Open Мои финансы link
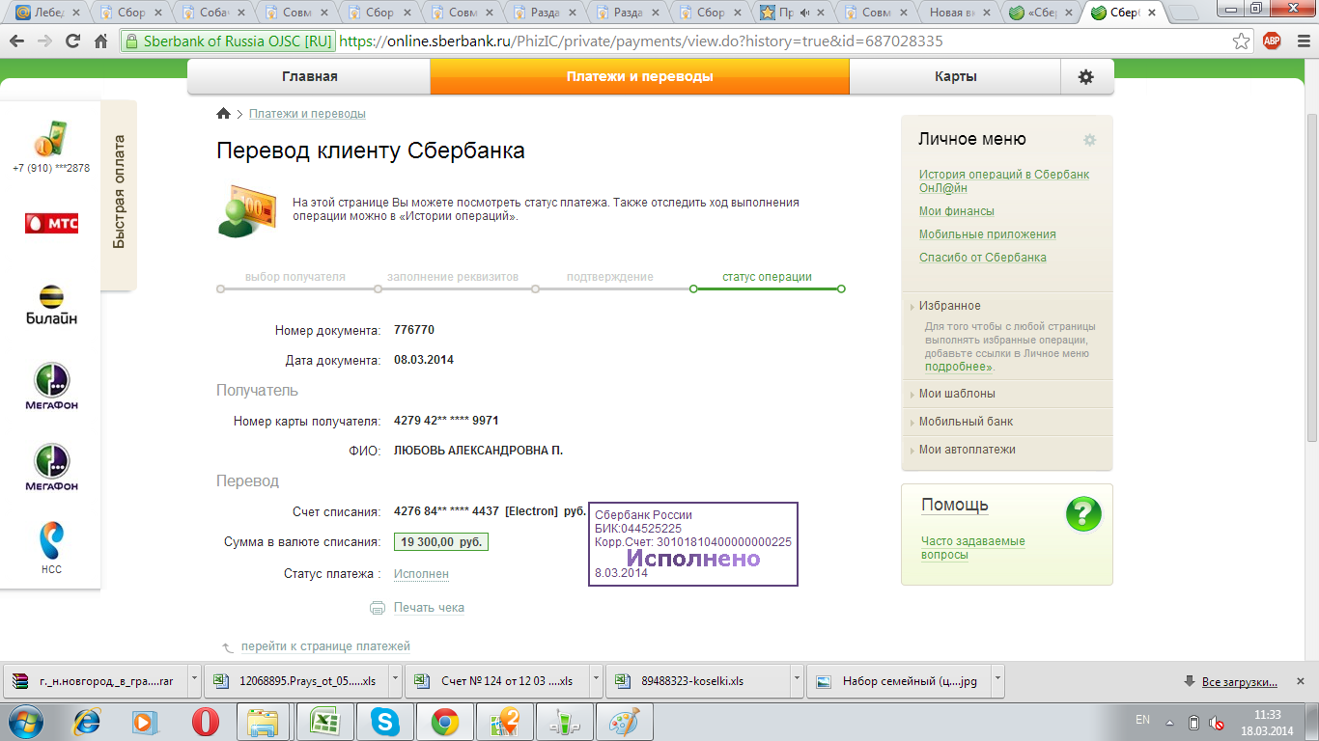Screen dimensions: 1319x741 tap(957, 211)
